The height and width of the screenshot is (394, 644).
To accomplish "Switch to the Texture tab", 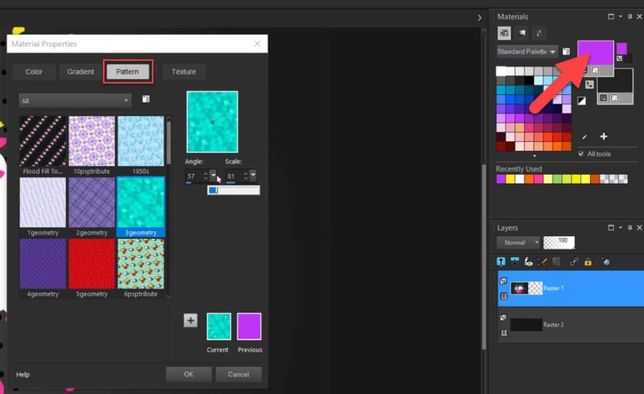I will point(183,71).
